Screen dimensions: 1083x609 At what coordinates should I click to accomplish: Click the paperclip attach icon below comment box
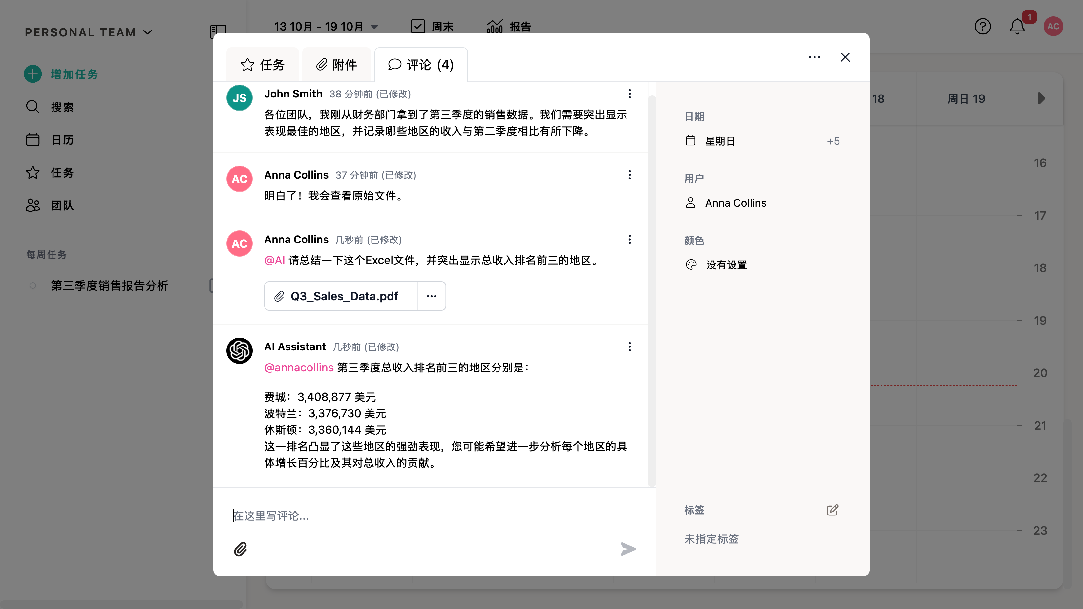(x=240, y=549)
